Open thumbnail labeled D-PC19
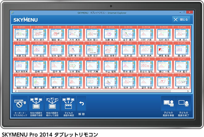Viewport: 204px width, 137px height. 75,81
